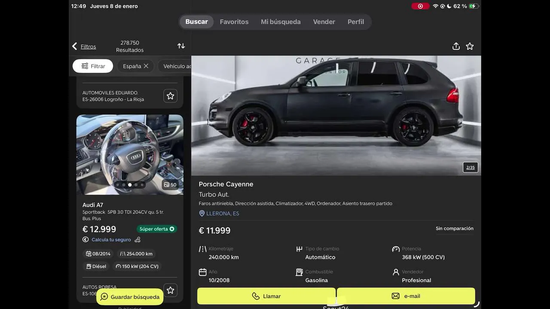The height and width of the screenshot is (309, 550).
Task: Select 240.000 km mileage value
Action: coord(224,257)
